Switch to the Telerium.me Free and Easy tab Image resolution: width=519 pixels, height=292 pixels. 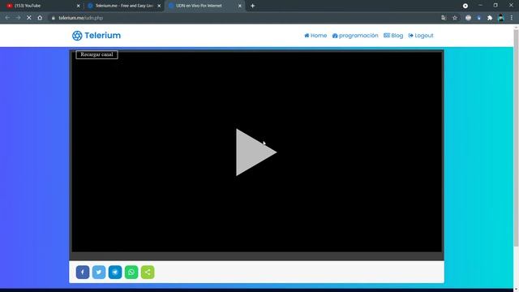[124, 6]
